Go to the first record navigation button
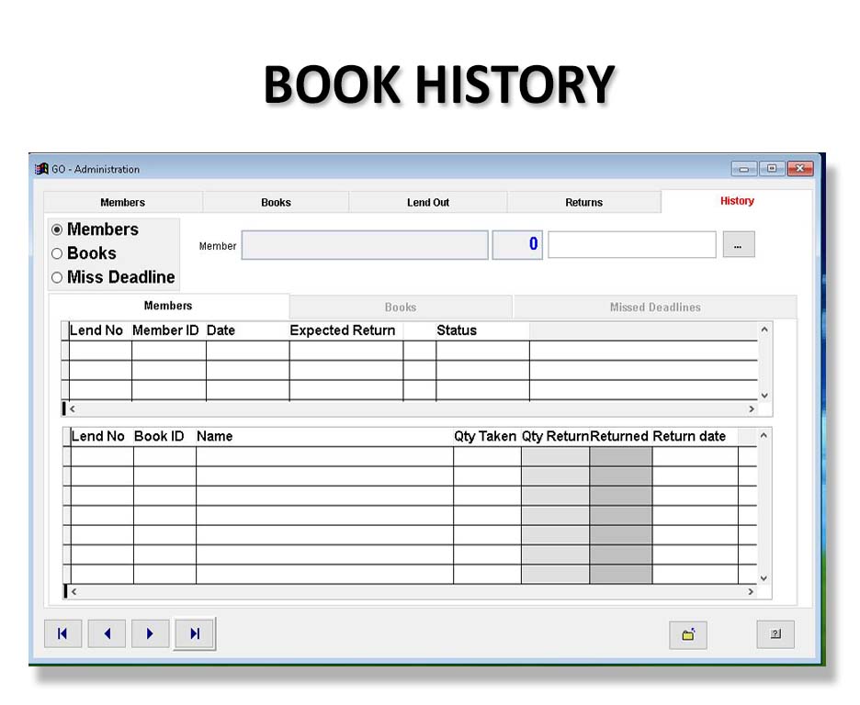This screenshot has width=860, height=705. (x=62, y=633)
